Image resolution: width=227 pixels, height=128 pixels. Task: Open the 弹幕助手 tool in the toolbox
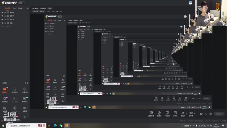pyautogui.click(x=5, y=90)
